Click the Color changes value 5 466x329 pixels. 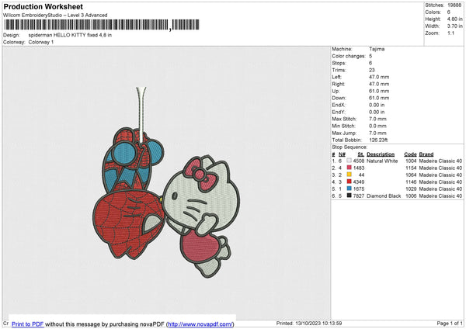370,56
